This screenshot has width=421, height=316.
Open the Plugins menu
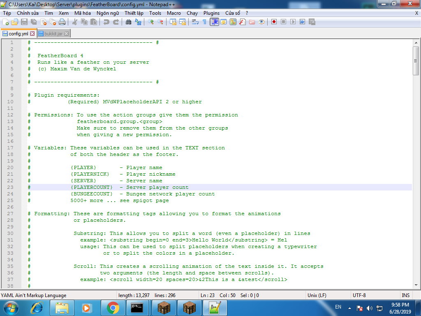[211, 13]
